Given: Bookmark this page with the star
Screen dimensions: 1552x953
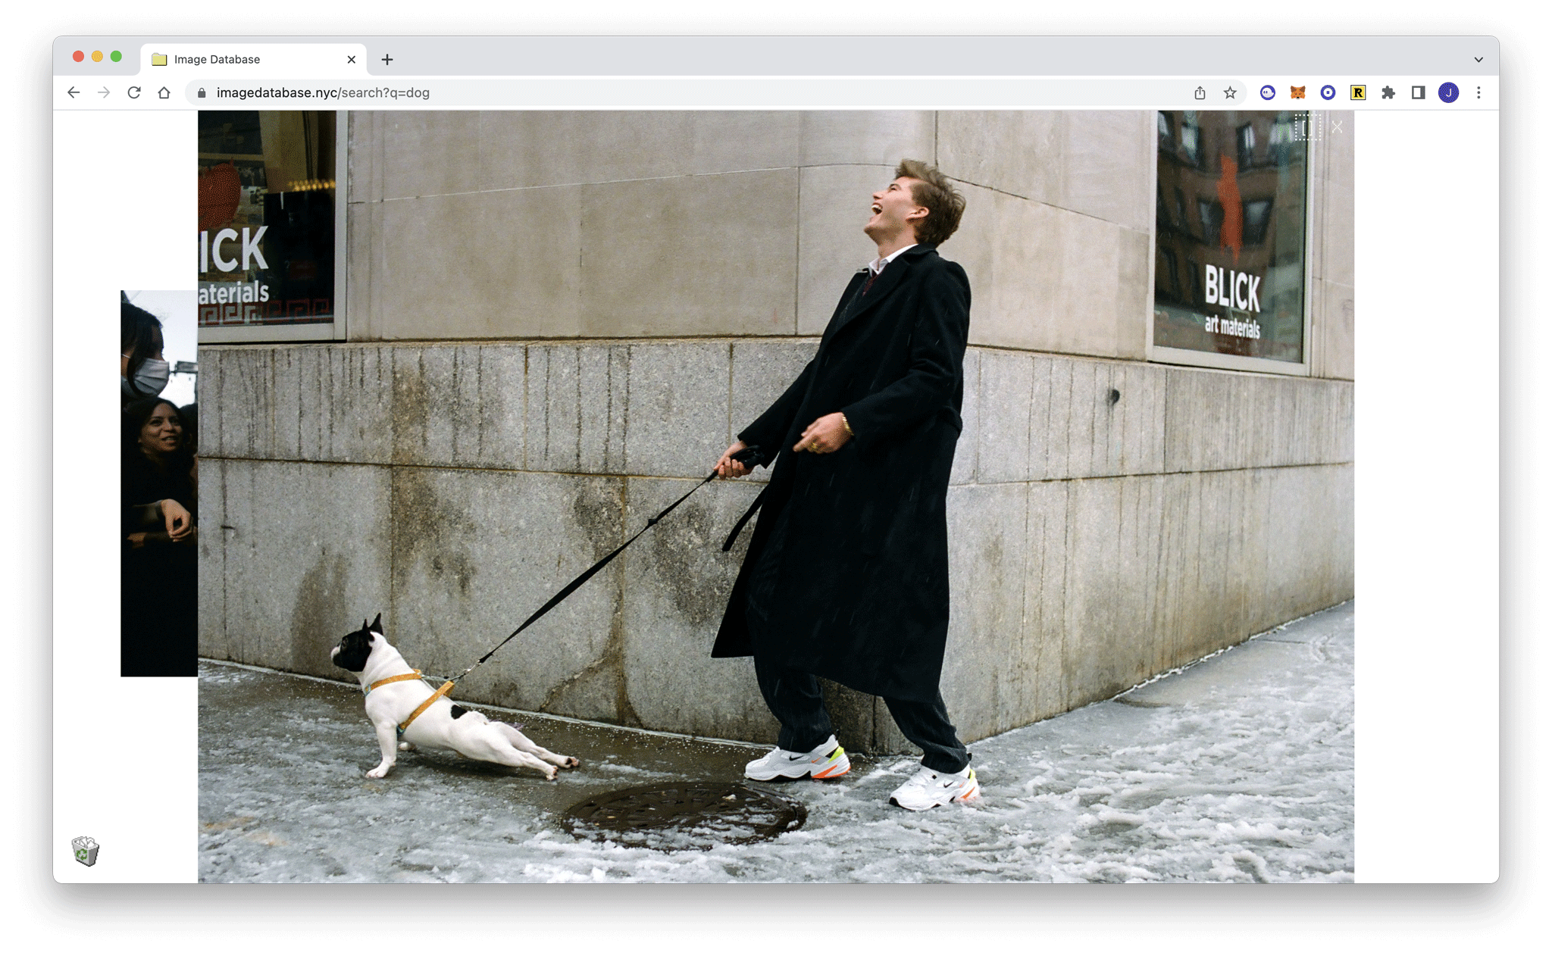Looking at the screenshot, I should 1230,92.
